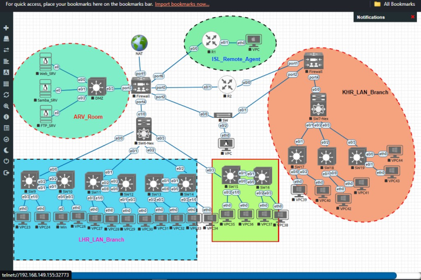Open the Networks arrows icon in sidebar

(x=6, y=50)
